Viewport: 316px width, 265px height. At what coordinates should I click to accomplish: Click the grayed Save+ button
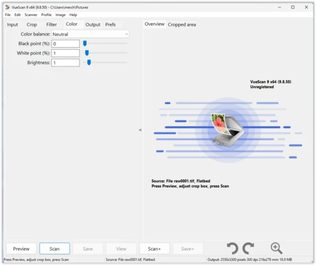coord(187,248)
